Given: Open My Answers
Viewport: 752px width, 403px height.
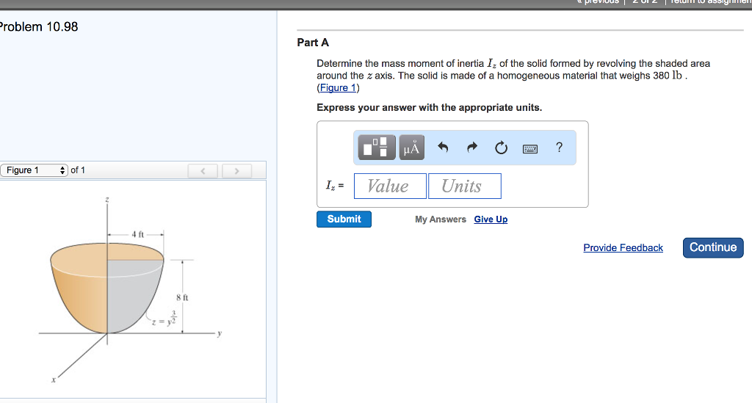Looking at the screenshot, I should point(441,219).
